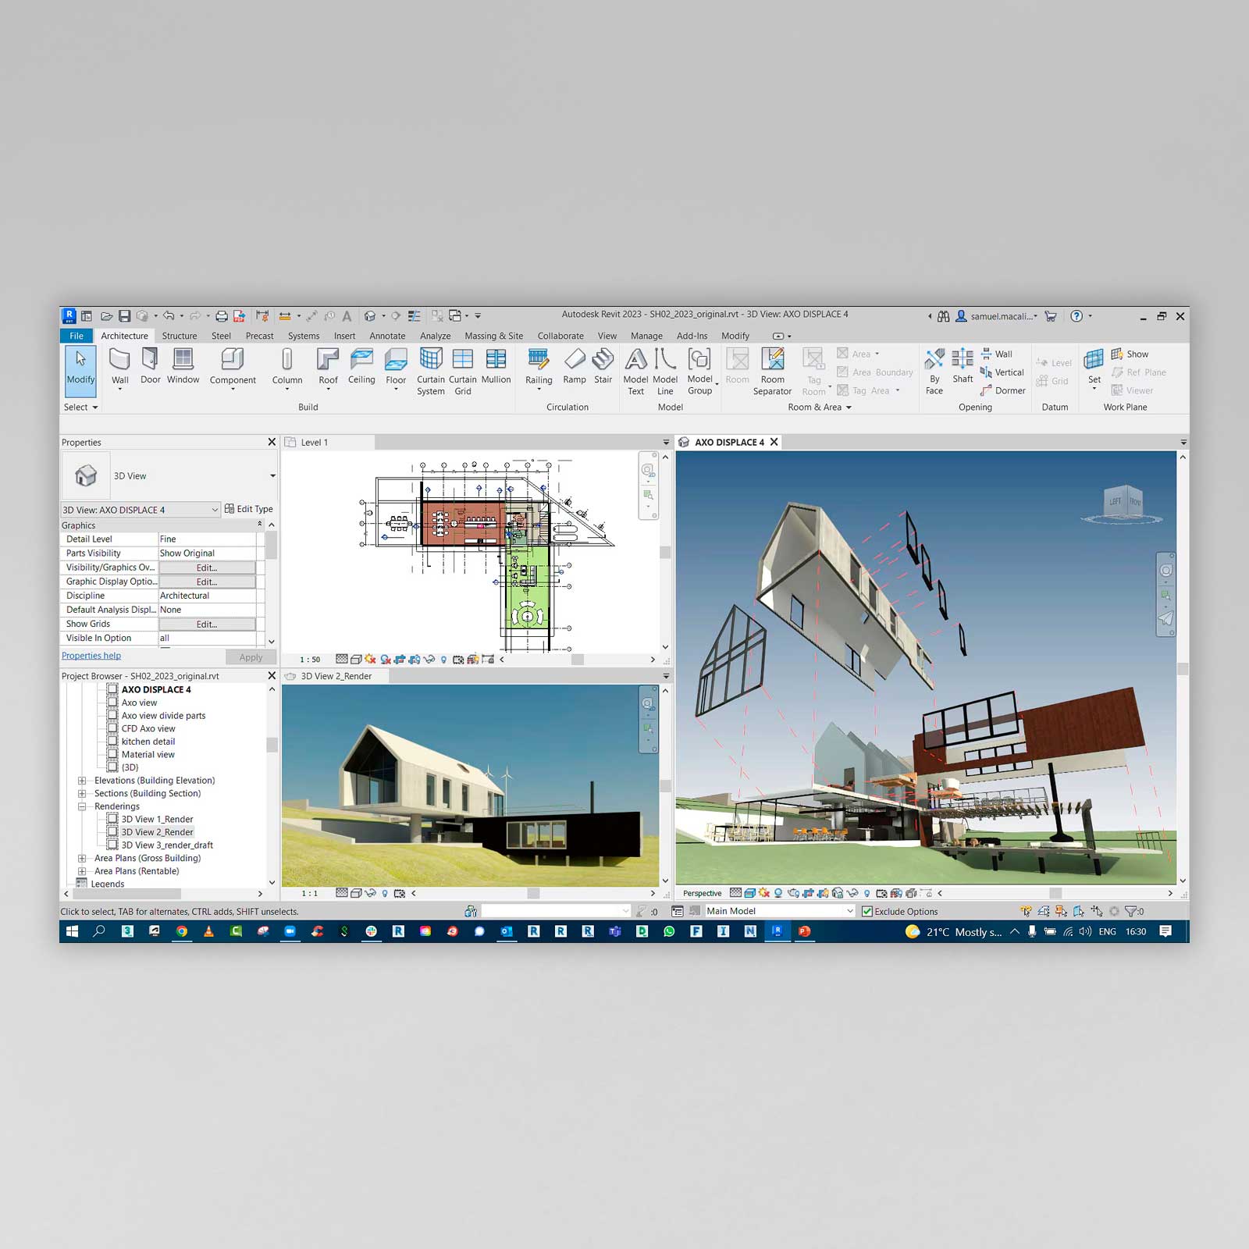
Task: Select the Roof tool
Action: 328,367
